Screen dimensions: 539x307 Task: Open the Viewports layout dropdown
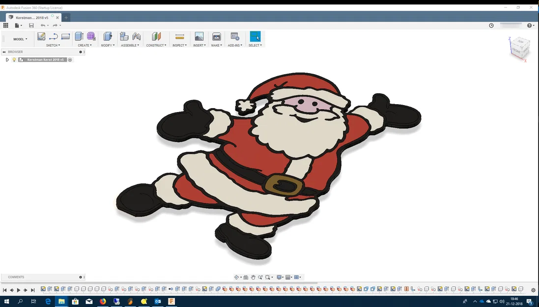click(297, 278)
